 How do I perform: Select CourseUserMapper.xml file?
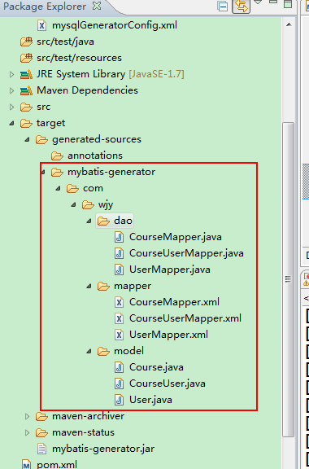tap(185, 318)
